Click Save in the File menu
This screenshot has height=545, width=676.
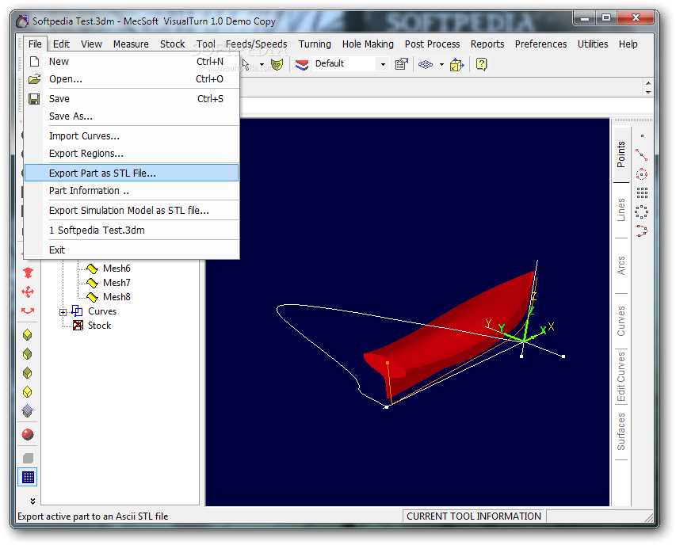(x=132, y=99)
